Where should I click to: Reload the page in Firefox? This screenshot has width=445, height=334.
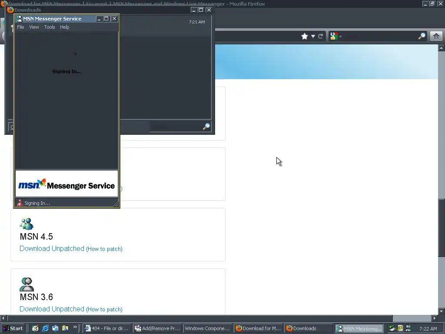click(321, 37)
